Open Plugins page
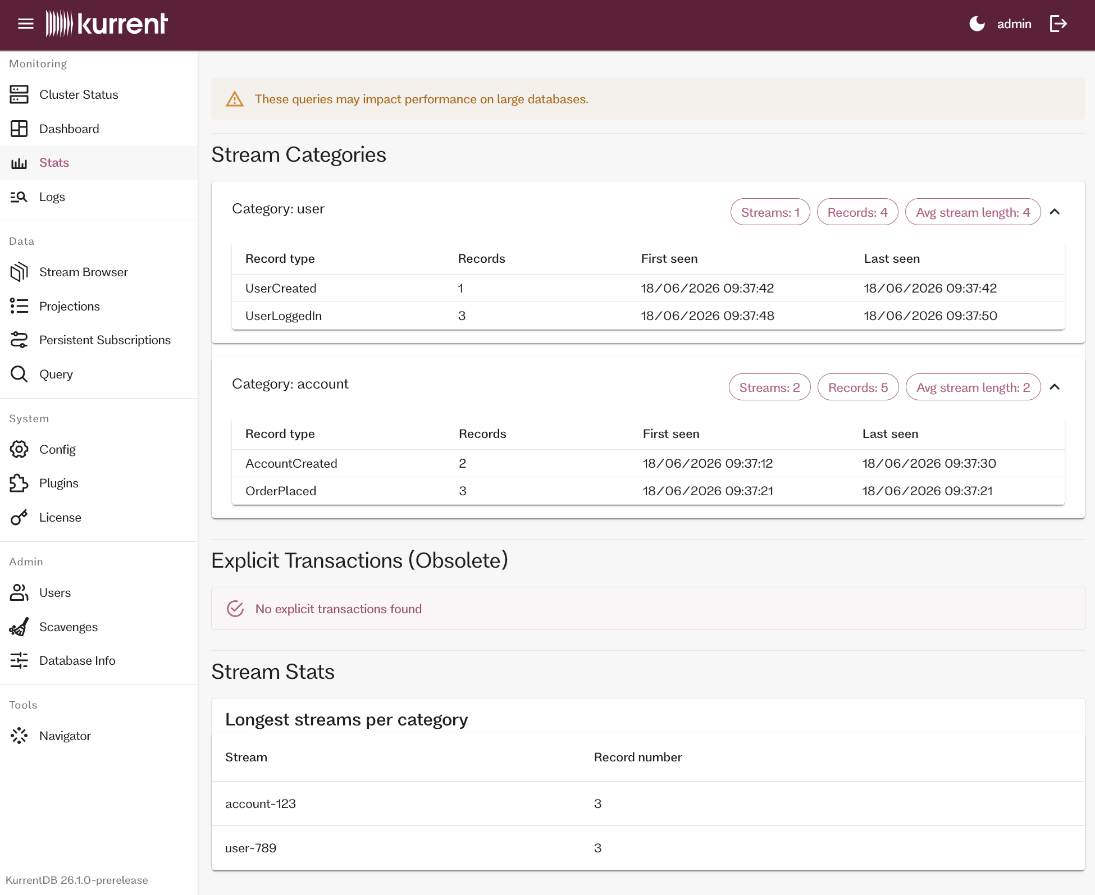 pos(99,483)
